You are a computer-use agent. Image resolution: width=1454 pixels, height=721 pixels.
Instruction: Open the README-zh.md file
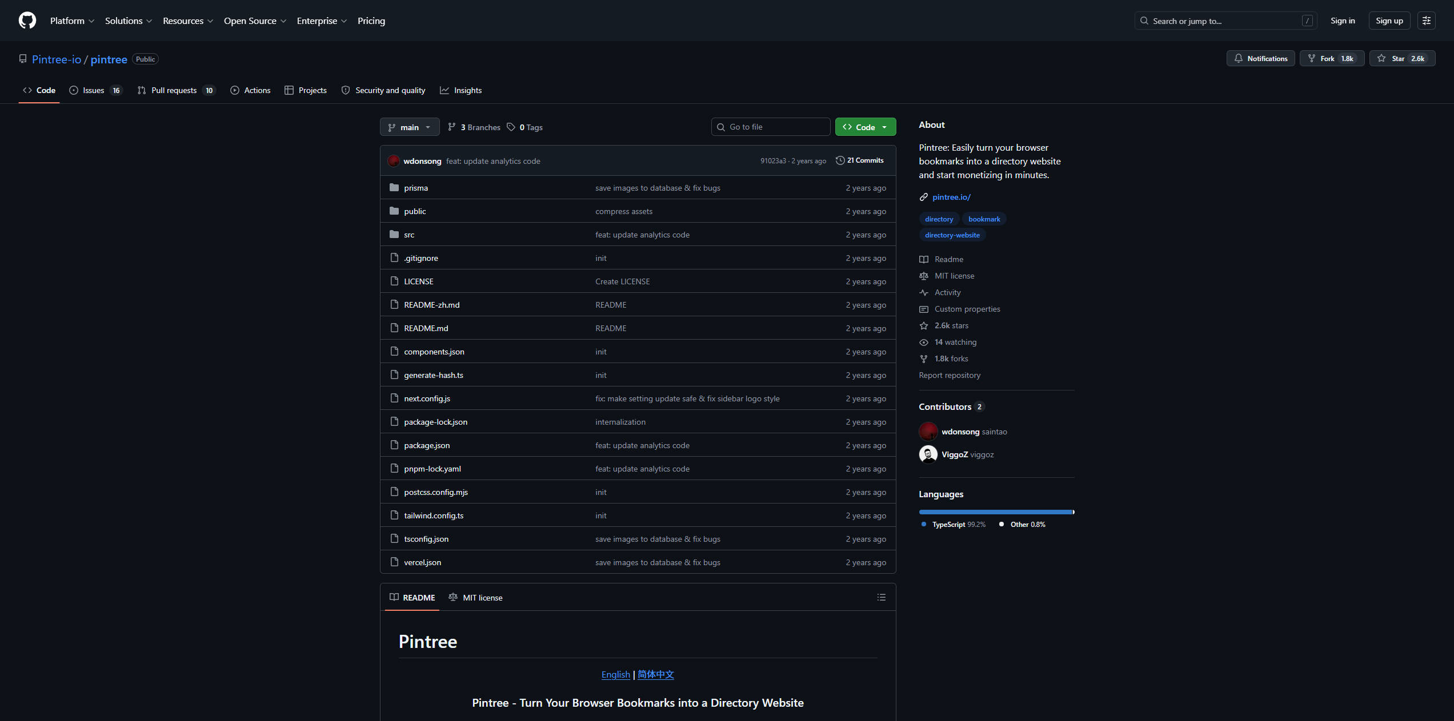431,305
